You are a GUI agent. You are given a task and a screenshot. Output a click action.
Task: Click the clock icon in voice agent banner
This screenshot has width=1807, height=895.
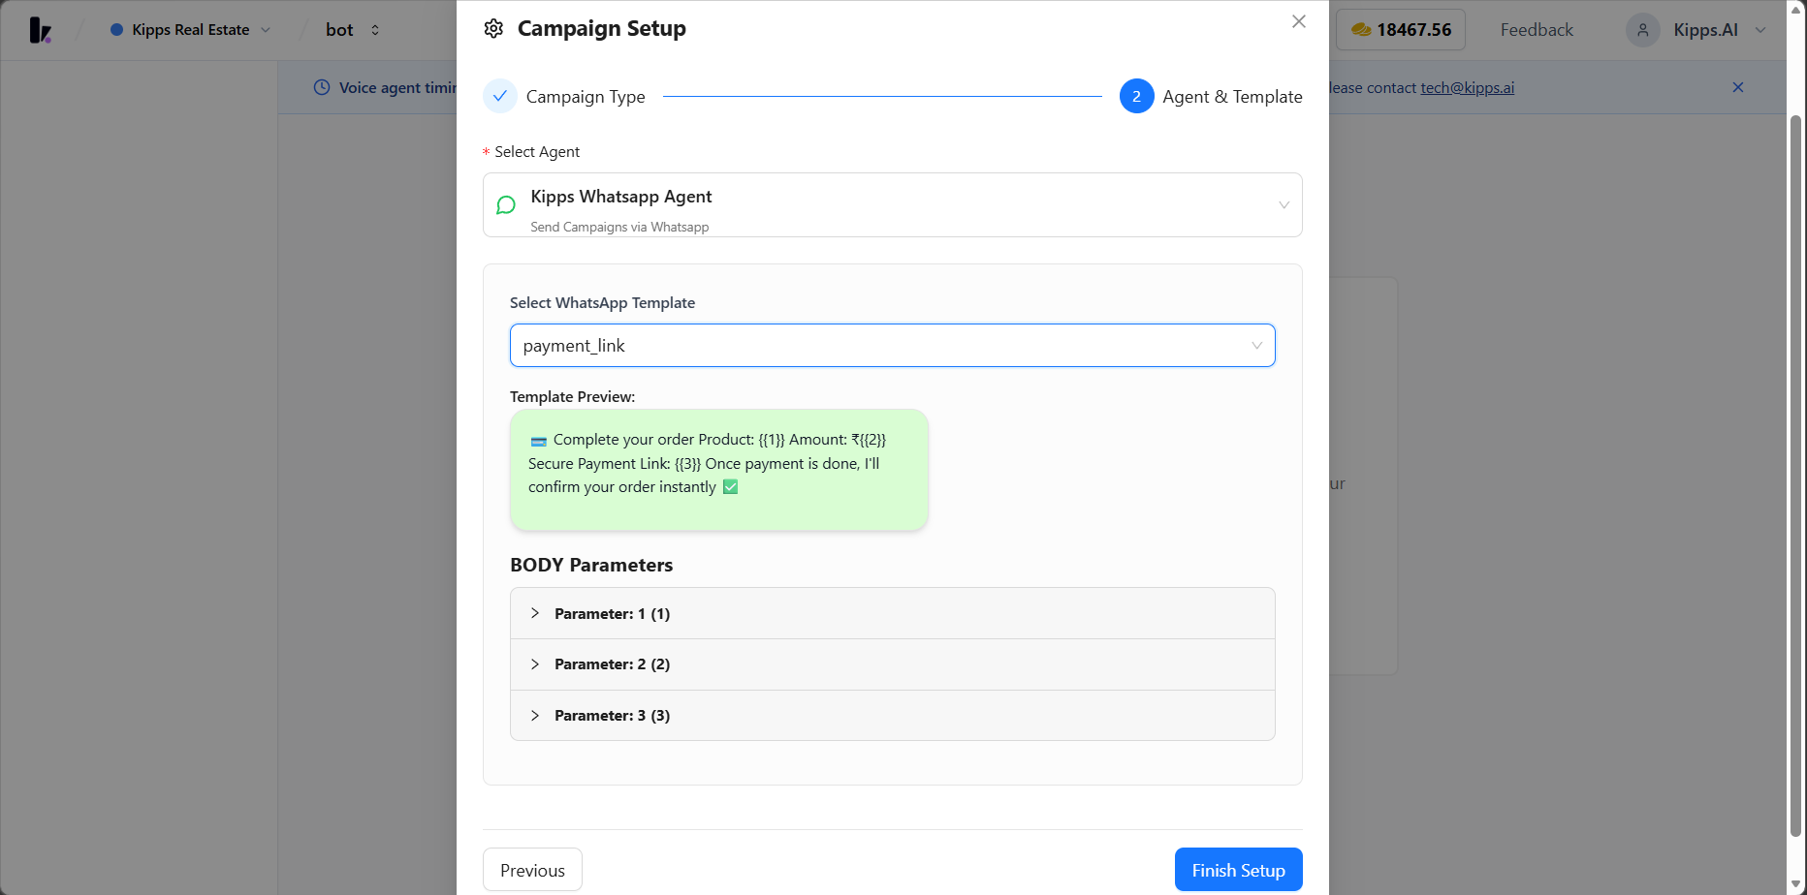[322, 87]
